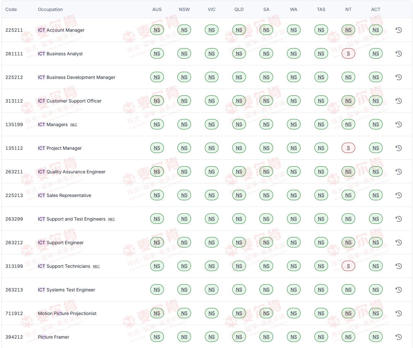Click red S badge for ICT Support Technicians
Viewport: 413px width, 348px height.
tap(348, 266)
